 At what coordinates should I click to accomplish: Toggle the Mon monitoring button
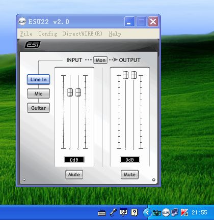point(100,60)
